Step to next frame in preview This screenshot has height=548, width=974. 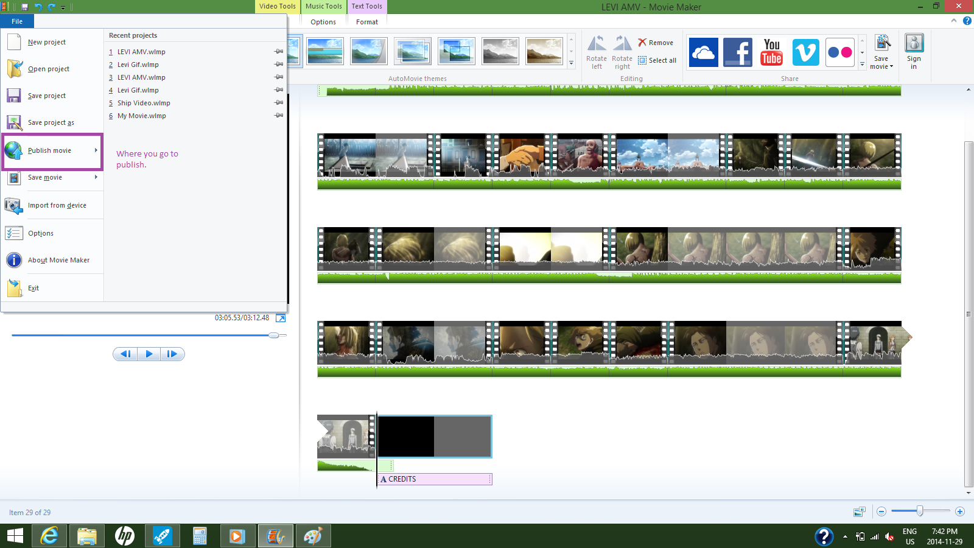tap(172, 354)
